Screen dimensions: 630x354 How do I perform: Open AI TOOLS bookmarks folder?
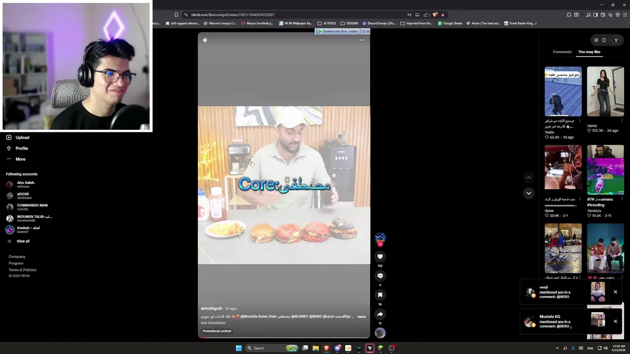pyautogui.click(x=327, y=23)
